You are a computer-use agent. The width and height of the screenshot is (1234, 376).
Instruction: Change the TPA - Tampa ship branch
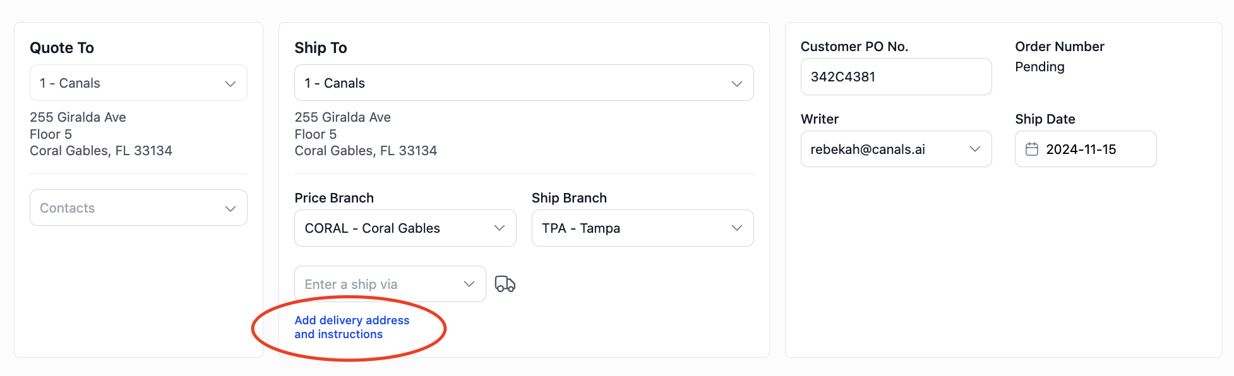(642, 228)
